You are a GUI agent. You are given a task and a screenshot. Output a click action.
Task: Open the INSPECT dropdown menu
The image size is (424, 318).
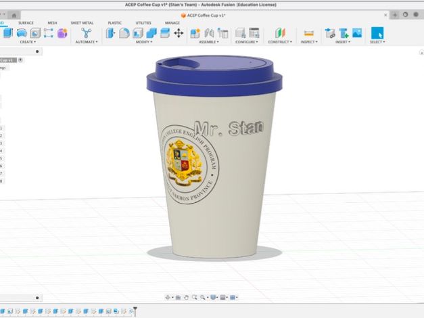[x=309, y=42]
